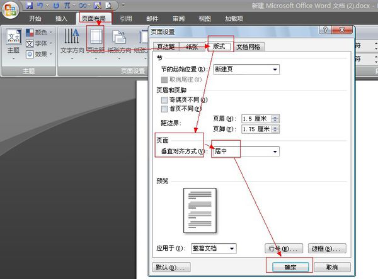Enable 首页不同 checkbox
This screenshot has width=378, height=279.
pos(164,109)
